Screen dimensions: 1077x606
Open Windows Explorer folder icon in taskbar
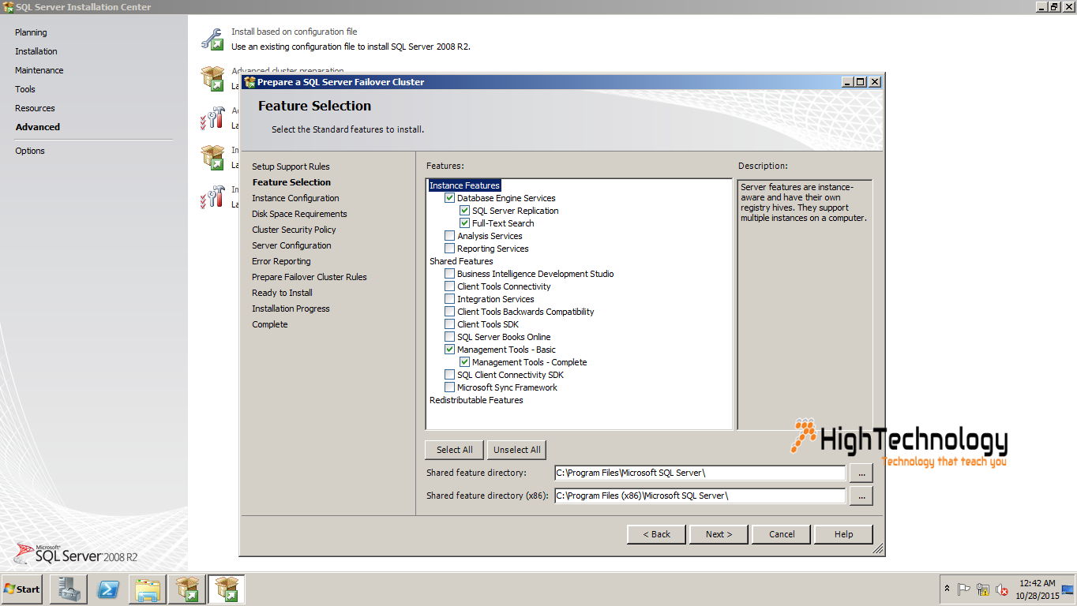click(148, 589)
